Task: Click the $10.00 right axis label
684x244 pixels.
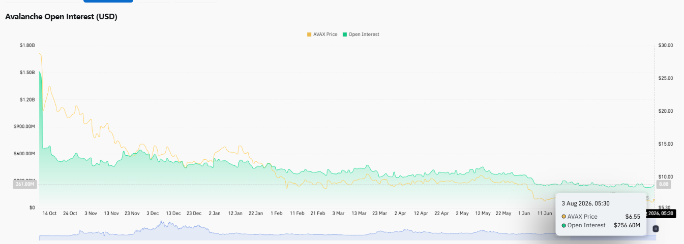Action: click(x=666, y=177)
